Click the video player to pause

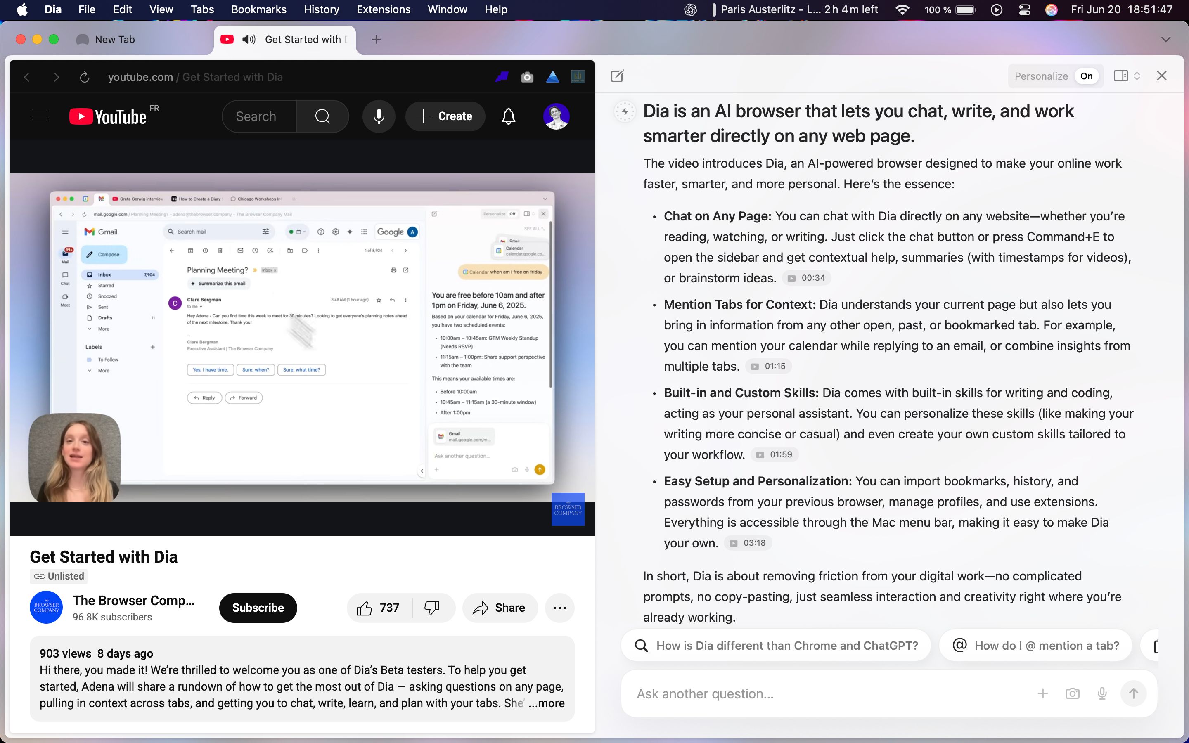(x=302, y=337)
